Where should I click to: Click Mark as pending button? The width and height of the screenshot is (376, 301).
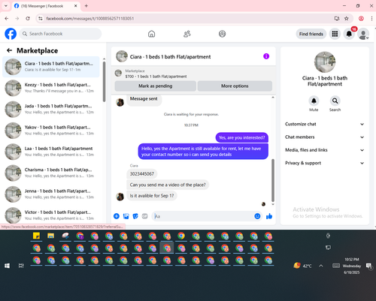click(x=156, y=86)
